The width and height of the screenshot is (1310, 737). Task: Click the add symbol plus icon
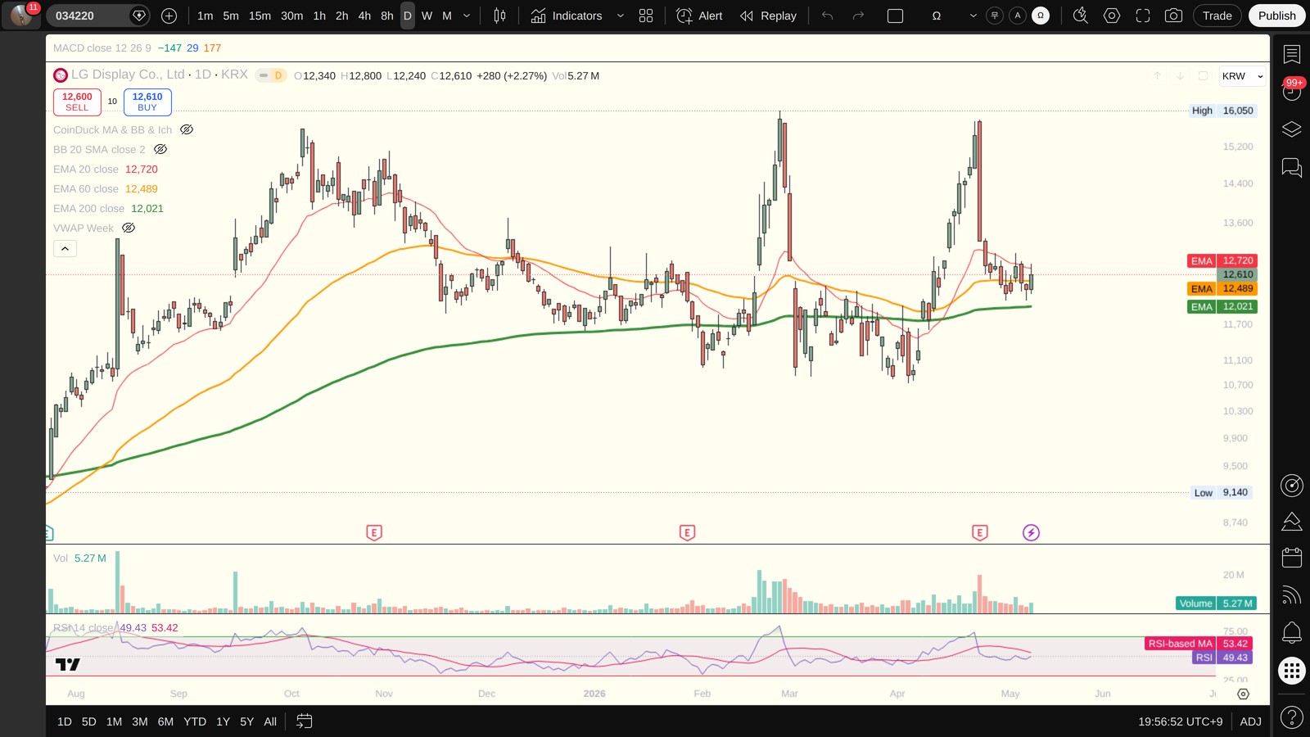(x=169, y=16)
